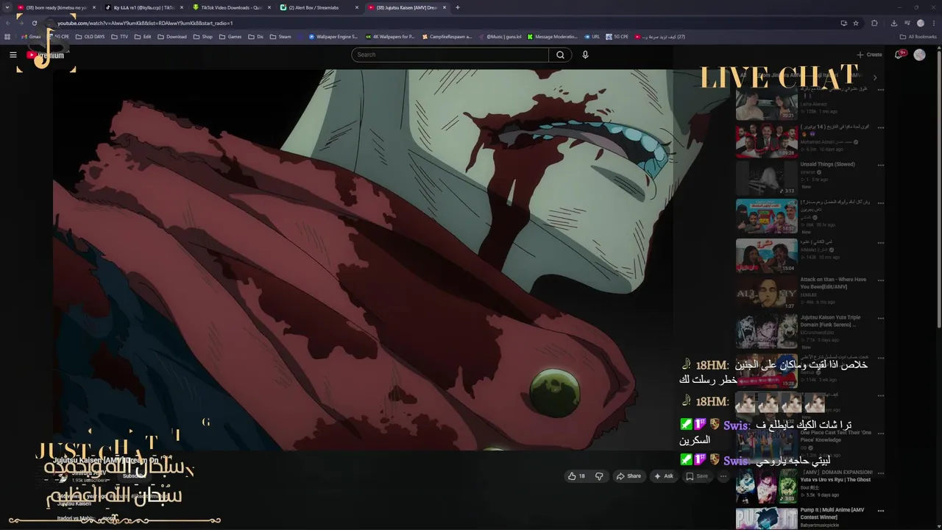Open the 4K Wallpapers bookmark
The width and height of the screenshot is (942, 530).
[x=390, y=37]
